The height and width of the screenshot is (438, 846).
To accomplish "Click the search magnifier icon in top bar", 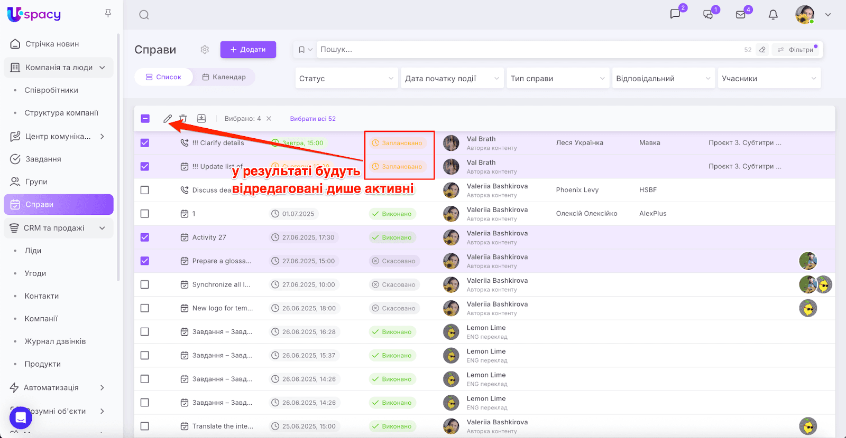I will click(x=144, y=15).
